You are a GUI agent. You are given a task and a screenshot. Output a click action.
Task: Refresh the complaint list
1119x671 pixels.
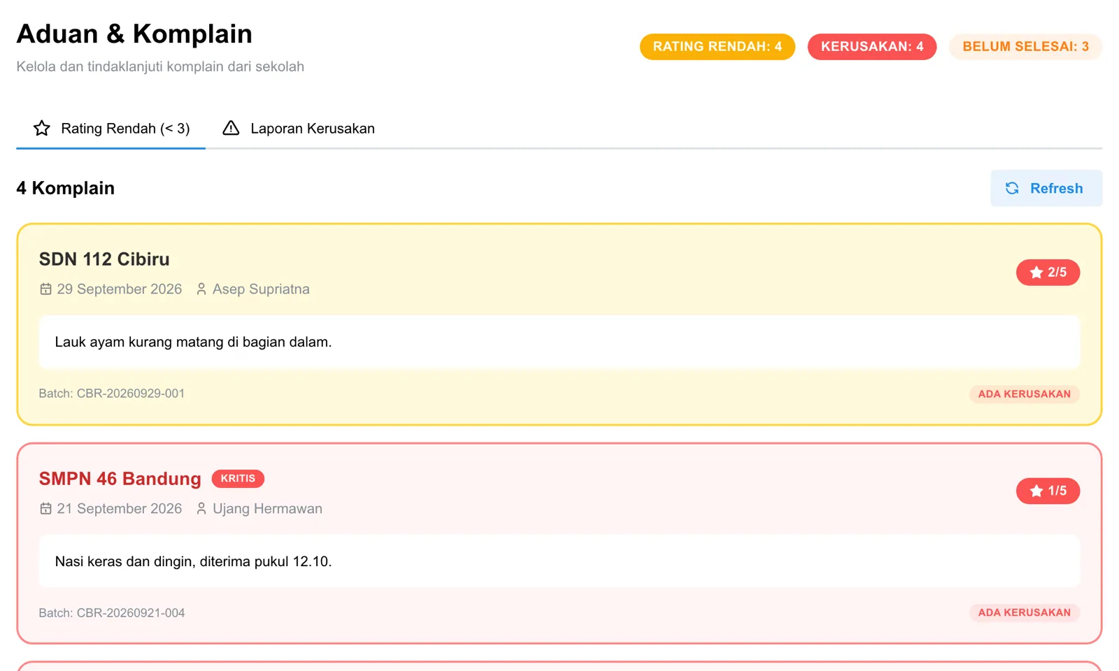(x=1046, y=188)
